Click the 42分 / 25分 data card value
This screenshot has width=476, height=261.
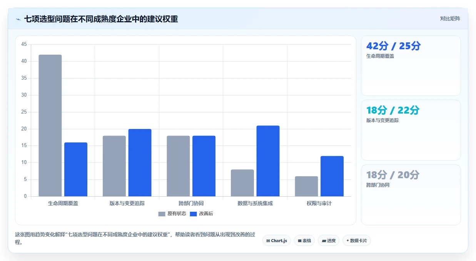(x=393, y=46)
